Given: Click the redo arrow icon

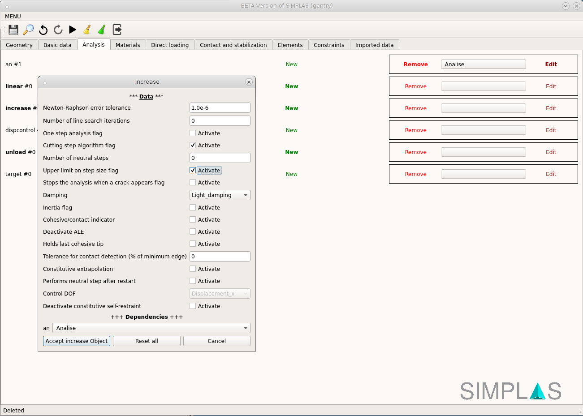Looking at the screenshot, I should coord(58,30).
